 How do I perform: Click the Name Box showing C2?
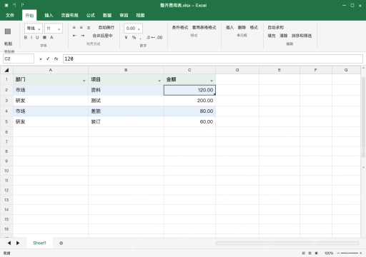coord(19,59)
